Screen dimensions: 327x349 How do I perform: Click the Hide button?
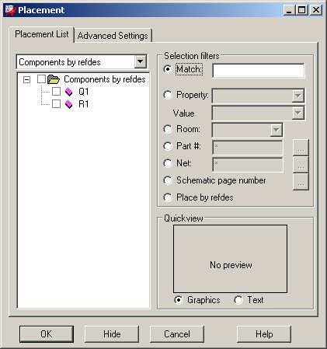coord(112,334)
